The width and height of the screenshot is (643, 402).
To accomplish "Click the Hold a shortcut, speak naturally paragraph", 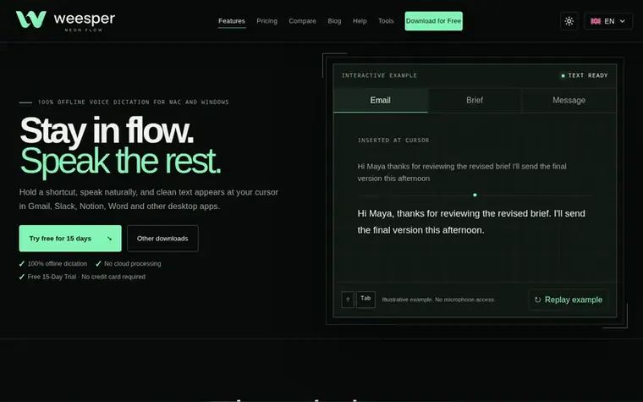I will (149, 199).
